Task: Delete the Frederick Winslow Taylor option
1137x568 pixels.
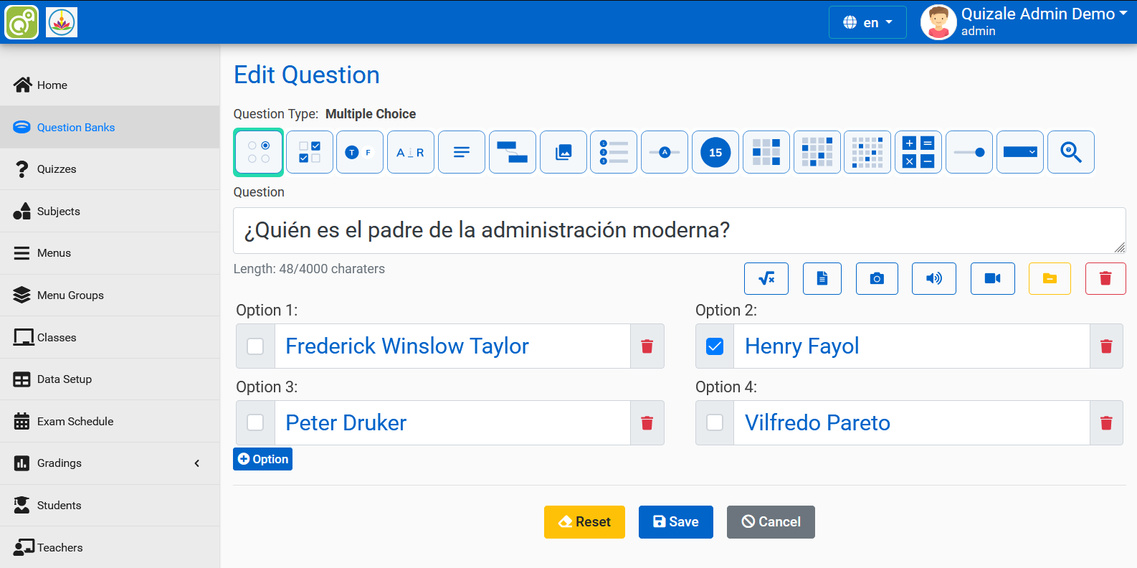Action: click(647, 346)
